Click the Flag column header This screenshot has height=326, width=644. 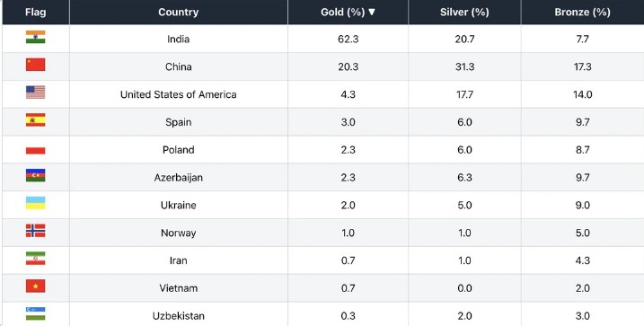point(36,13)
